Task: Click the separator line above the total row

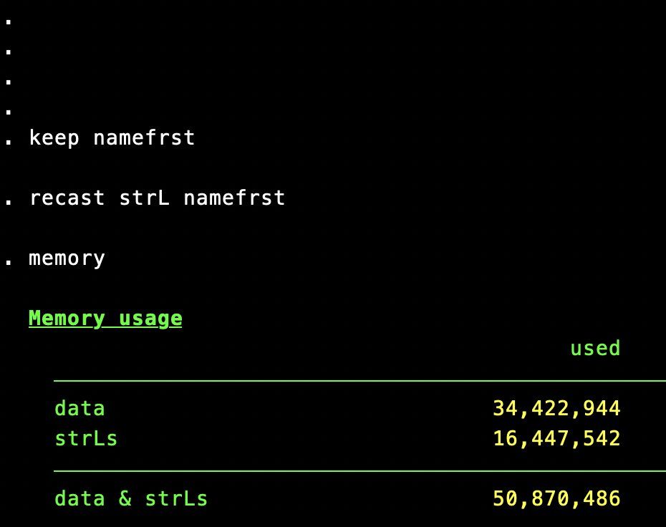Action: pos(358,470)
